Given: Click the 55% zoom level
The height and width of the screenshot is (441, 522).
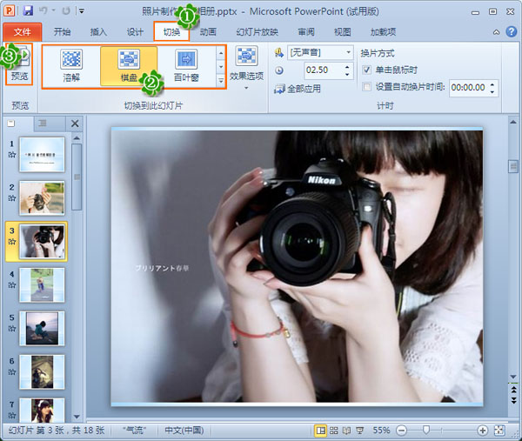Looking at the screenshot, I should click(x=381, y=431).
